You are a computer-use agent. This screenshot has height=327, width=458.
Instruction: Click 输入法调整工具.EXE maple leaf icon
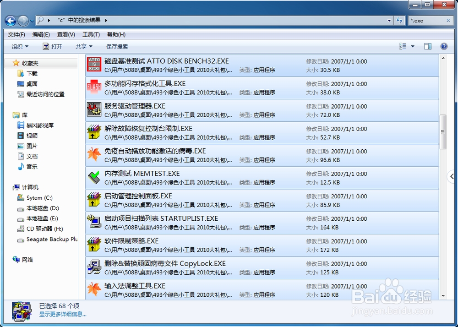tap(94, 289)
